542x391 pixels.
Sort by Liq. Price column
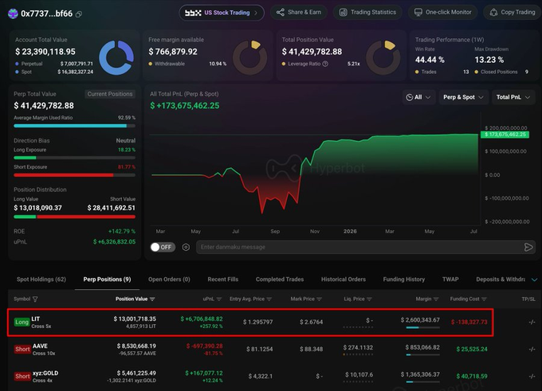358,299
